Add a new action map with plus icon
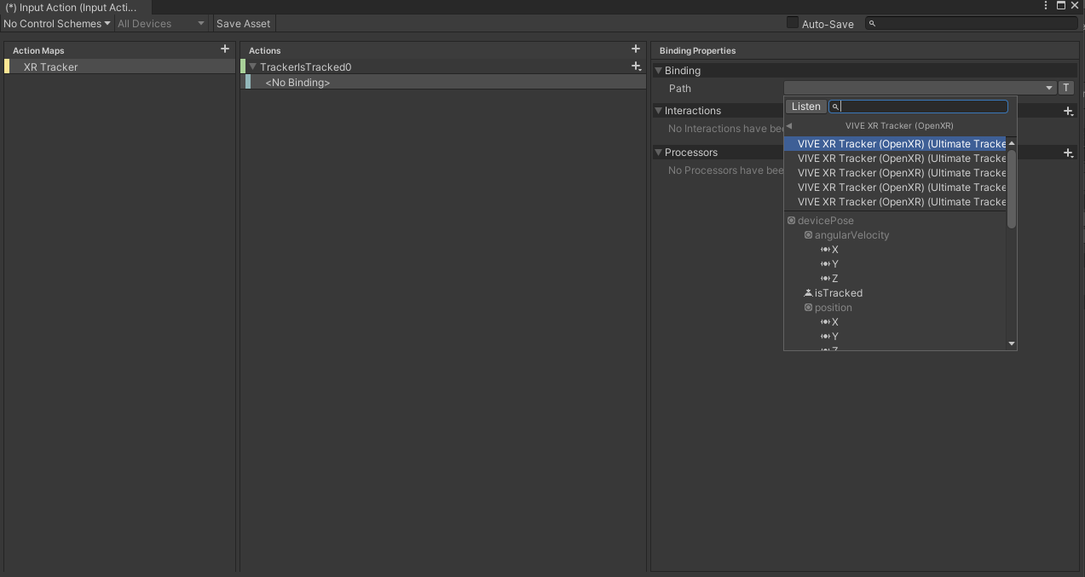Screen dimensions: 1085x577 [225, 49]
